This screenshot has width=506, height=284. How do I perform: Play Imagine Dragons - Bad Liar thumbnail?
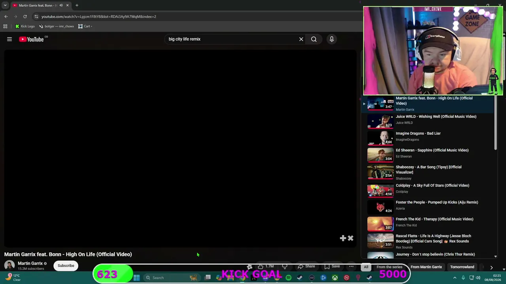[x=380, y=138]
